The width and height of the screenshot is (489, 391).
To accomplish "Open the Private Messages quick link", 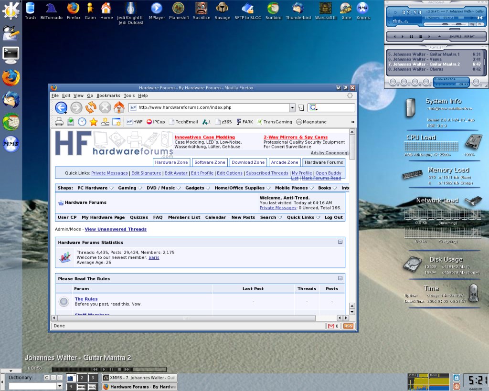I will [x=109, y=173].
